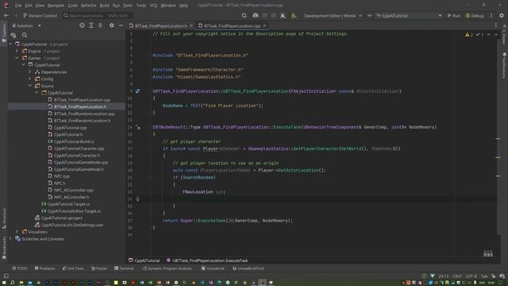
Task: Open the more actions kebab next to Debug
Action: click(x=491, y=16)
